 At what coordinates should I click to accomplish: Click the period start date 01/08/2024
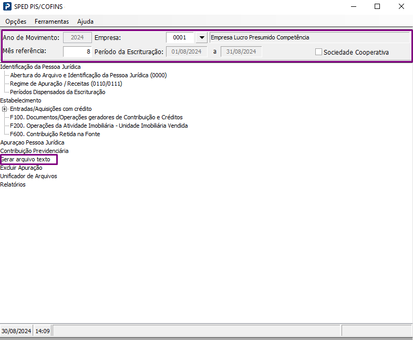(x=187, y=51)
